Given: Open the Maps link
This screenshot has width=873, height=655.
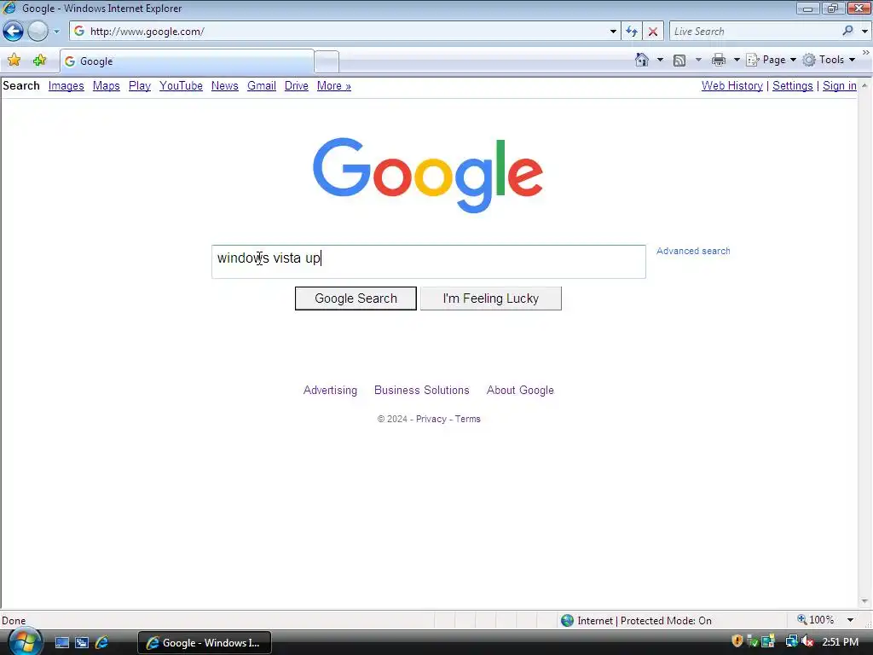Looking at the screenshot, I should click(x=107, y=86).
